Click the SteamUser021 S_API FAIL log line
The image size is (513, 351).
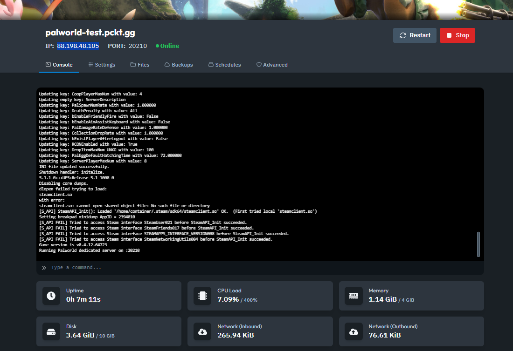tap(143, 223)
